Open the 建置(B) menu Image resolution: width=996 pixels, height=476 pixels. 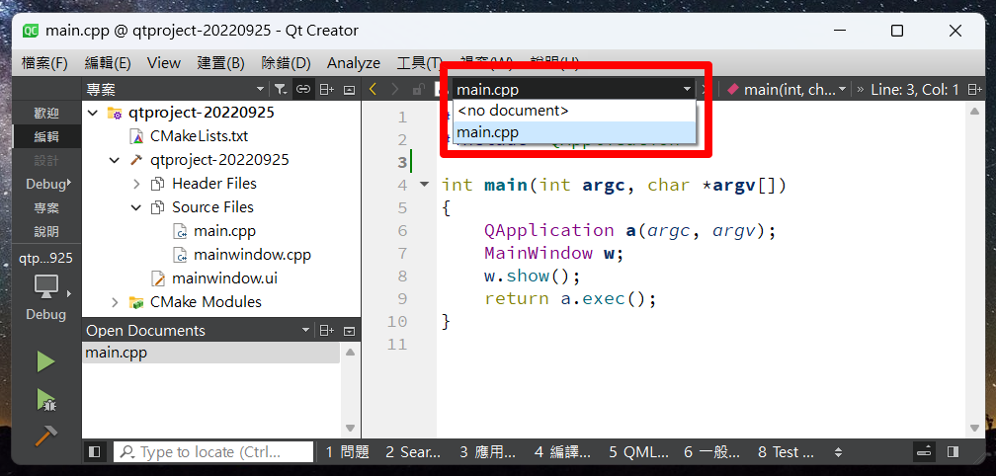coord(220,63)
